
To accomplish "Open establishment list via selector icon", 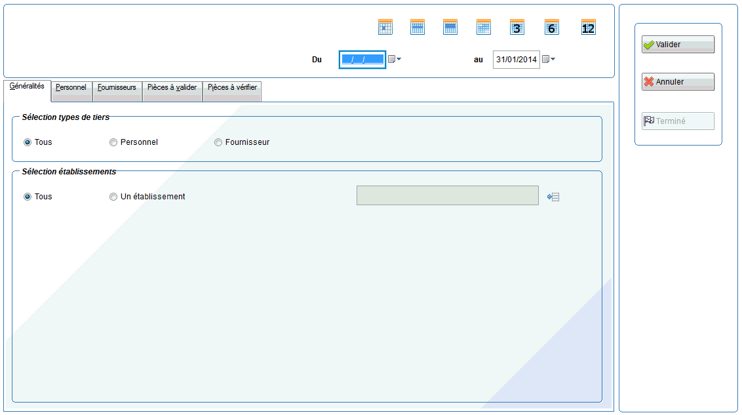I will [x=554, y=197].
